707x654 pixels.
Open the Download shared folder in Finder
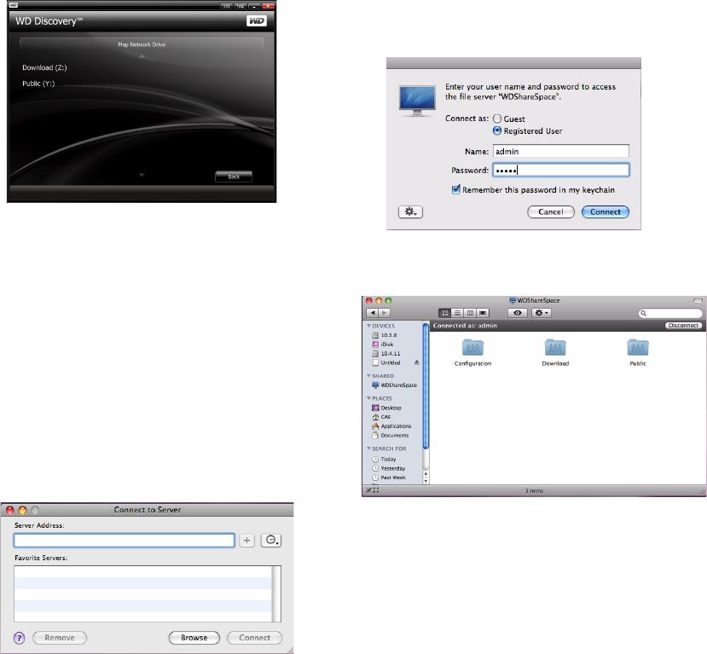click(x=555, y=352)
